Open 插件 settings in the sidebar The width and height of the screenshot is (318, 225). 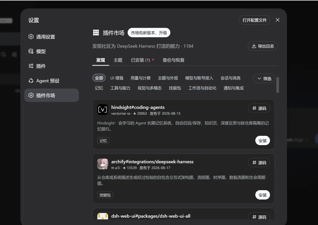point(52,66)
